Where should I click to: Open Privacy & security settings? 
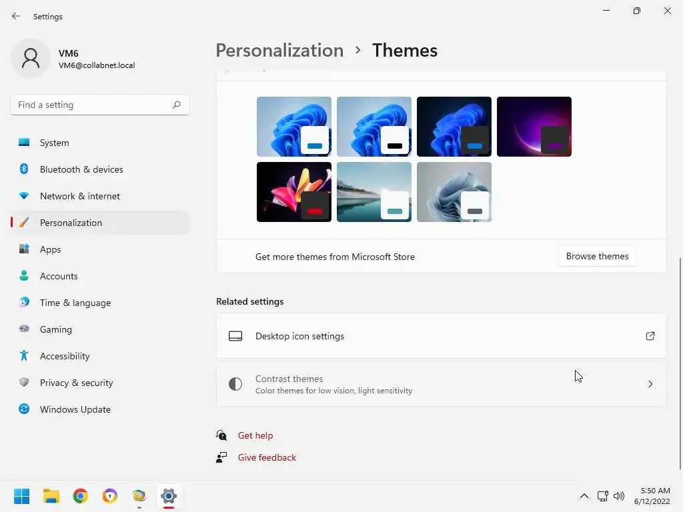pyautogui.click(x=100, y=382)
